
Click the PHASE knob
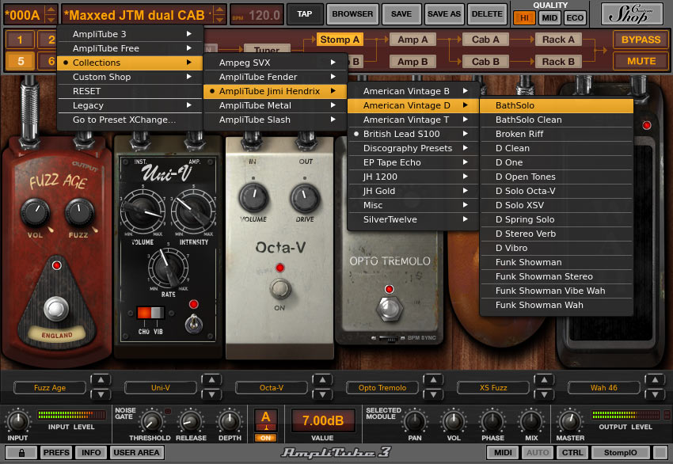pos(492,421)
